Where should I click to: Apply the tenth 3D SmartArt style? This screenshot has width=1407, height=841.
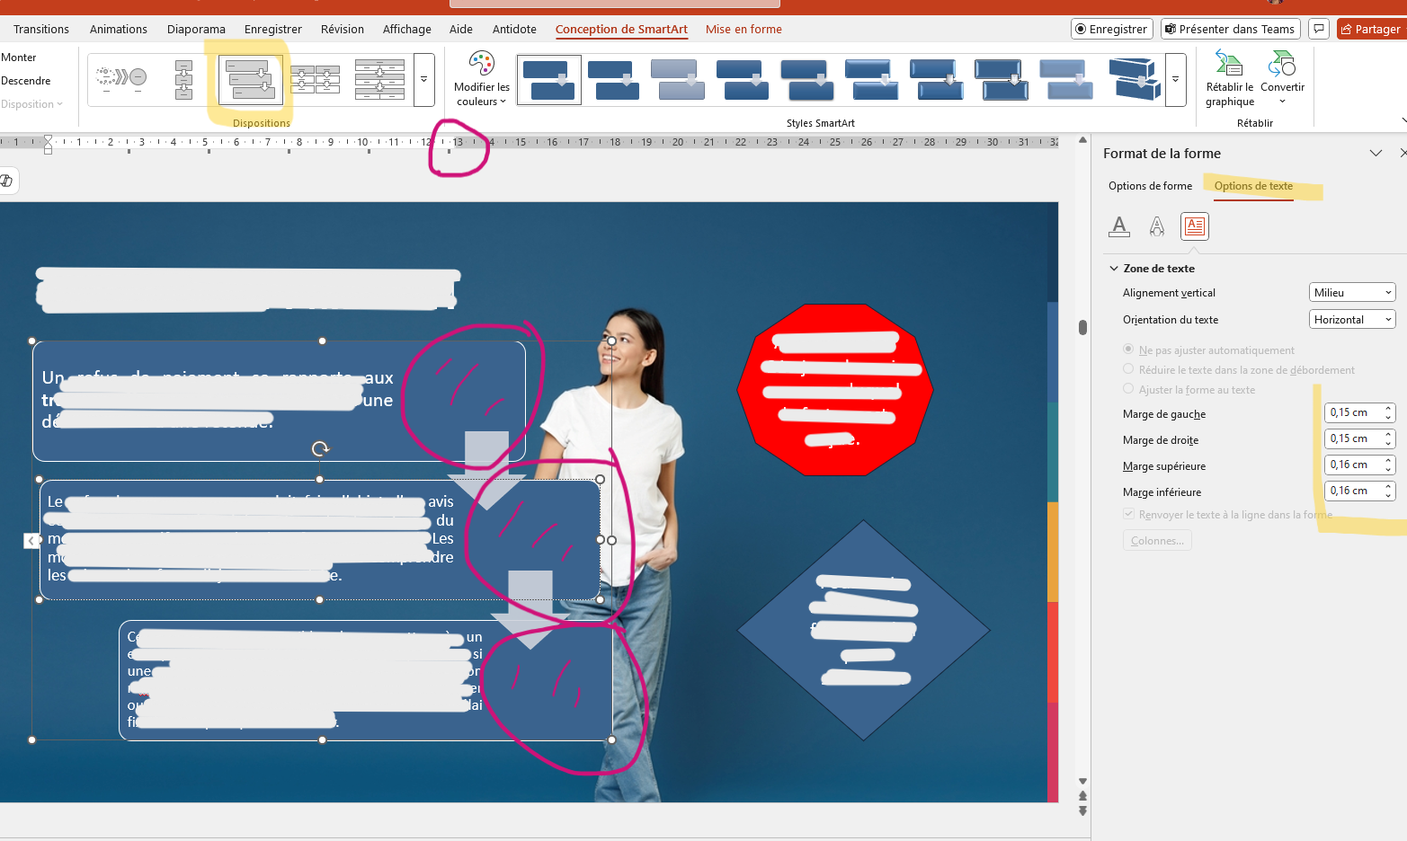(1135, 80)
